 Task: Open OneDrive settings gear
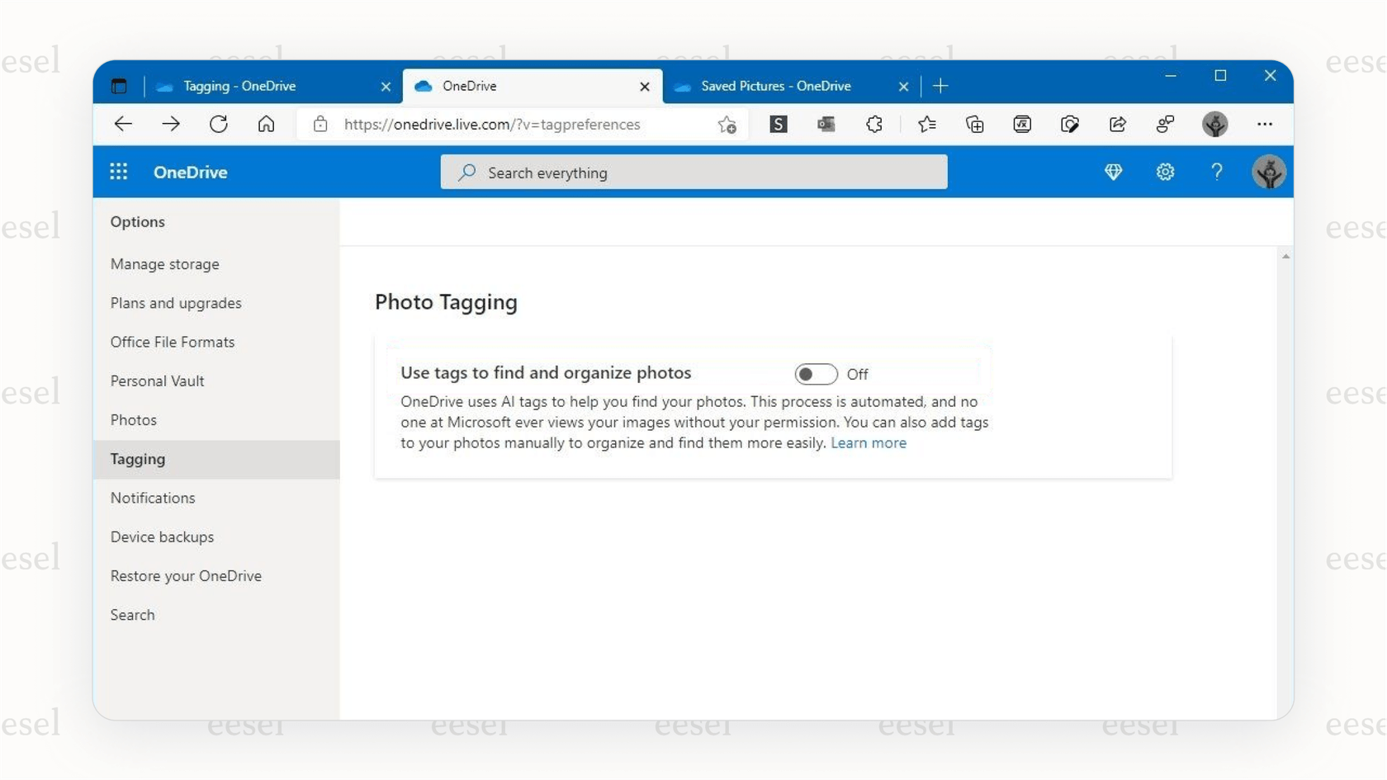(x=1165, y=172)
